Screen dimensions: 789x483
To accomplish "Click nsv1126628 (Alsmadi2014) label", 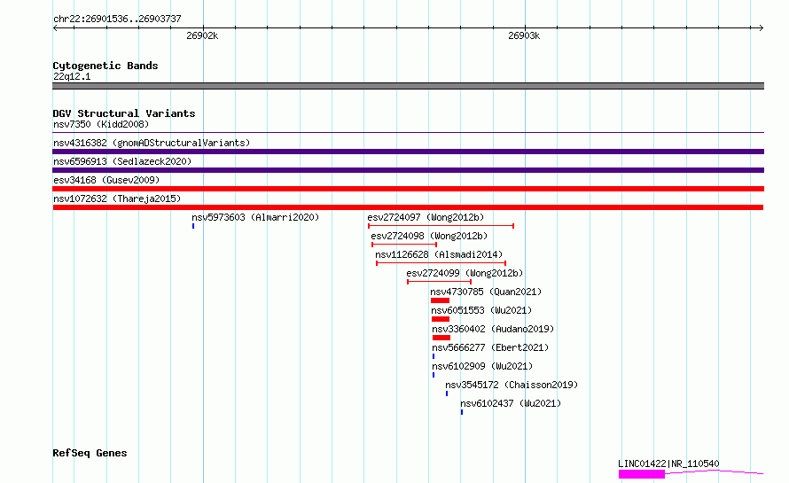I will [439, 254].
